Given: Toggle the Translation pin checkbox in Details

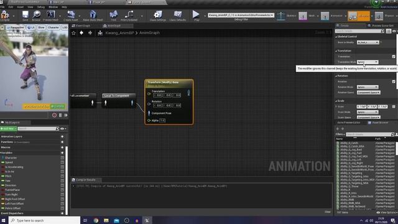Looking at the screenshot, I should [x=394, y=57].
